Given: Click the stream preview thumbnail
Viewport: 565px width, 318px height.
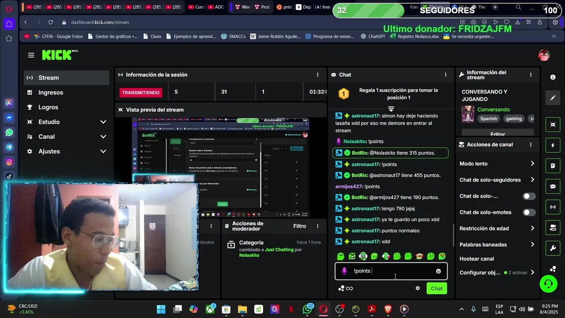Looking at the screenshot, I should pyautogui.click(x=221, y=167).
